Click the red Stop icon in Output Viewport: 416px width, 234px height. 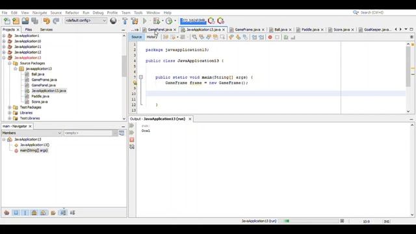click(132, 140)
